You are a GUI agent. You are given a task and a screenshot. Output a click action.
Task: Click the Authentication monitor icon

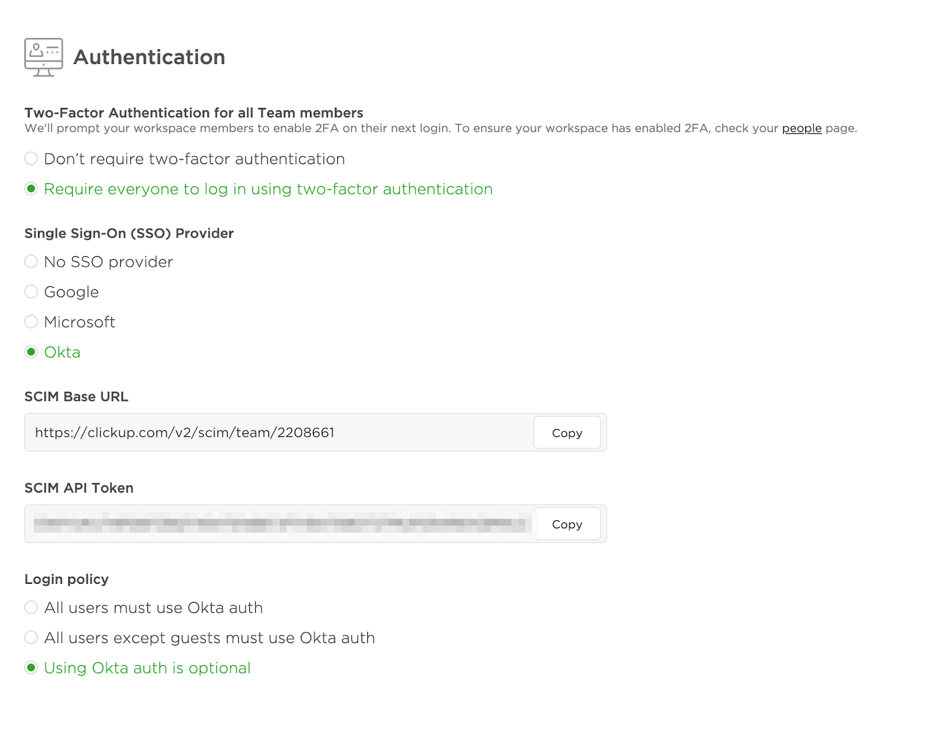(43, 56)
